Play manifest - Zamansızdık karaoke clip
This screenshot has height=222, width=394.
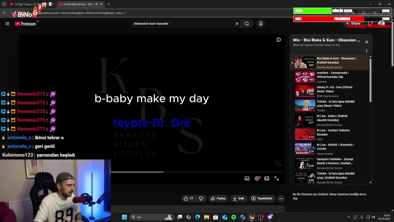tap(330, 77)
